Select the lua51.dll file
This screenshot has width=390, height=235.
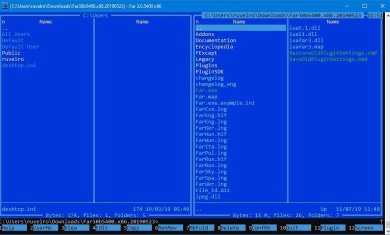[x=303, y=34]
